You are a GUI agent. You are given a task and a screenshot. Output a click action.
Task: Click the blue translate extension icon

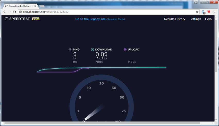203,12
